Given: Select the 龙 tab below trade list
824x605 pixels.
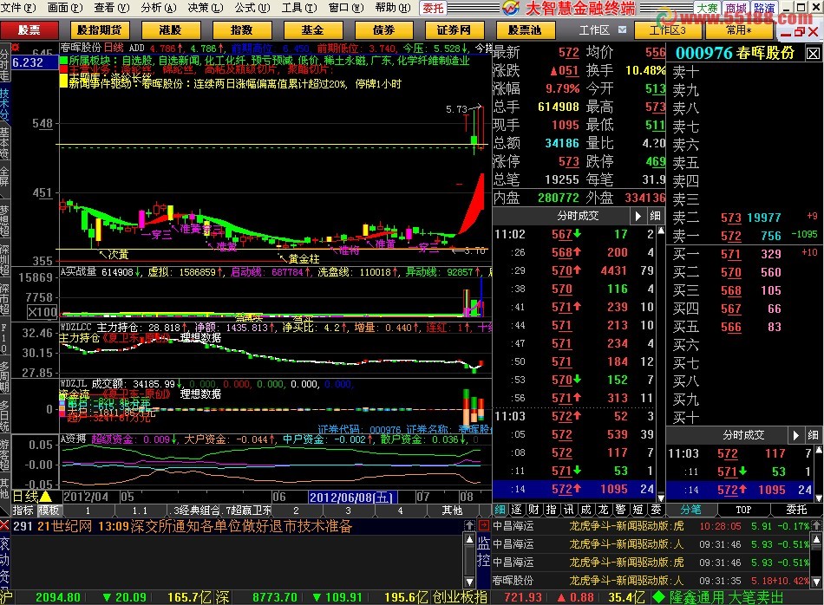Looking at the screenshot, I should coord(604,510).
